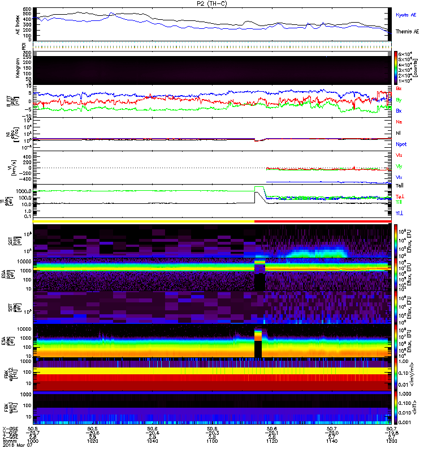Click the "2016 Mar 07" date label

pyautogui.click(x=18, y=445)
